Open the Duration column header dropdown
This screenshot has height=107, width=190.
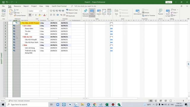pyautogui.click(x=49, y=21)
